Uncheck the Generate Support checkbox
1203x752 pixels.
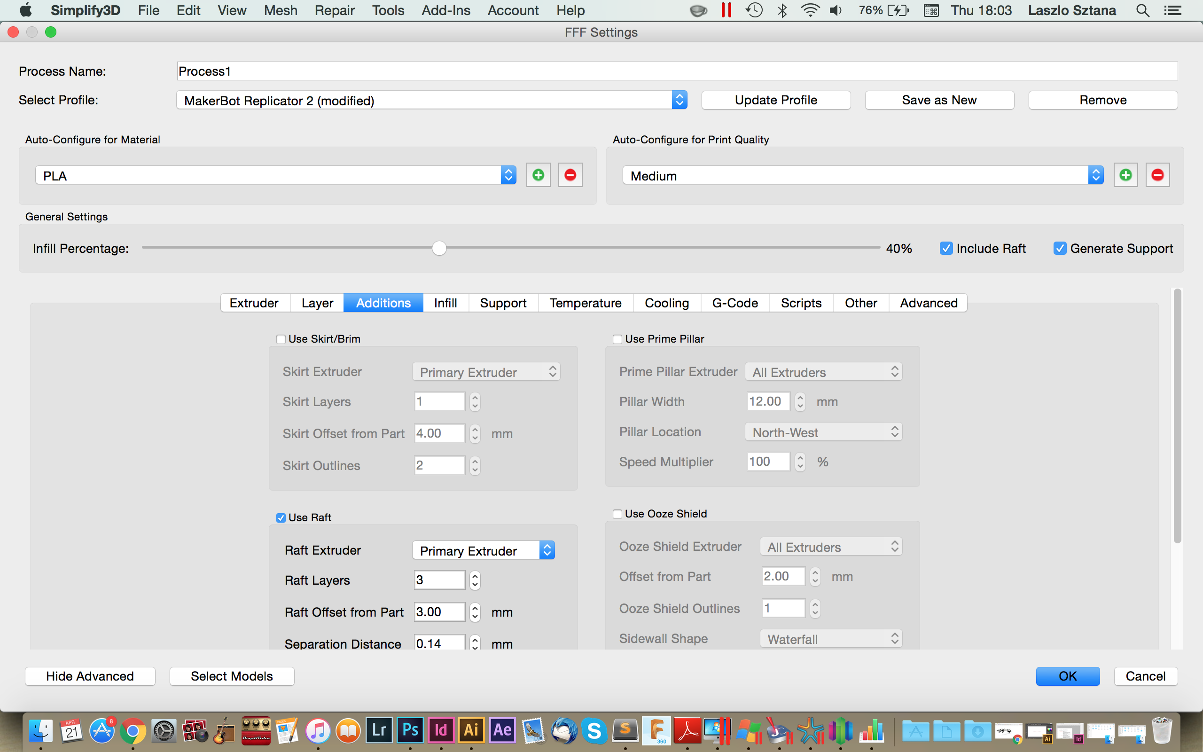point(1059,248)
